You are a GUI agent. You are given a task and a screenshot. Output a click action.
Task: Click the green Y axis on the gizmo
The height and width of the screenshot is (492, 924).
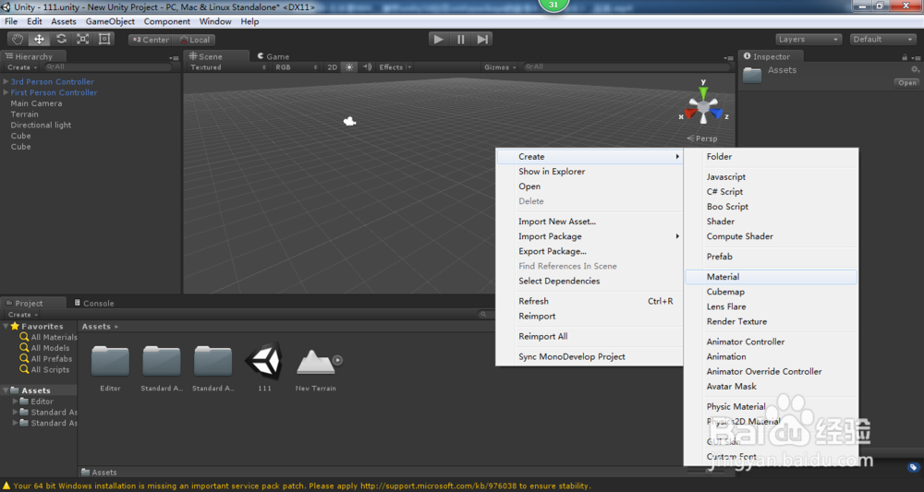pyautogui.click(x=703, y=93)
